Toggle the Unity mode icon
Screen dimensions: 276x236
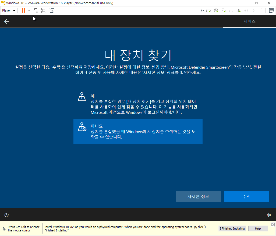[x=52, y=10]
